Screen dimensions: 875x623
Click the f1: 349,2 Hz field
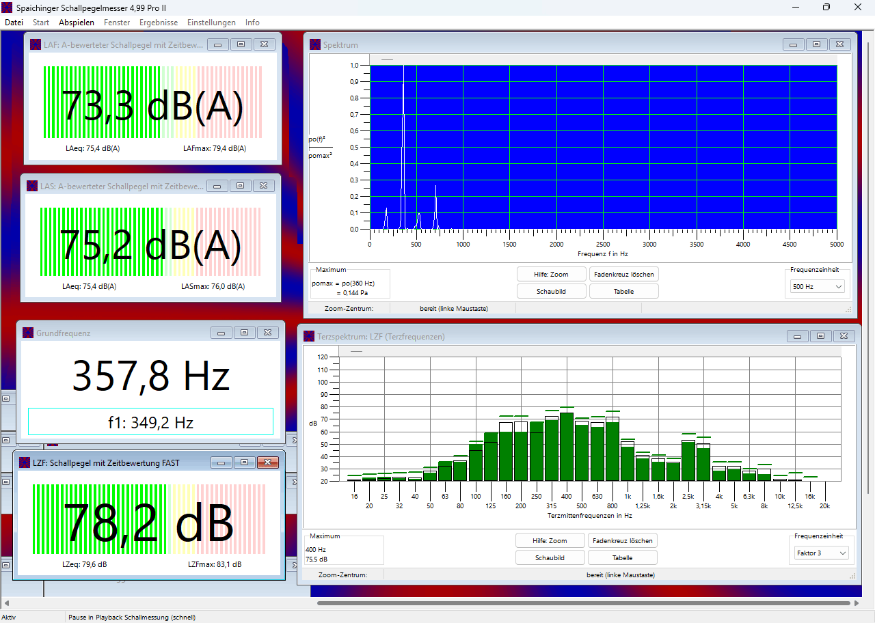click(150, 422)
